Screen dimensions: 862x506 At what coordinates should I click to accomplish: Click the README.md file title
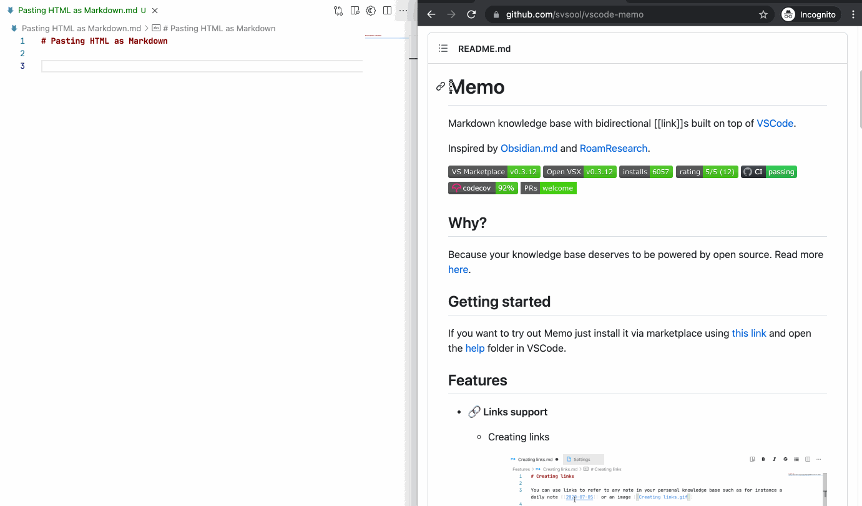click(x=484, y=49)
